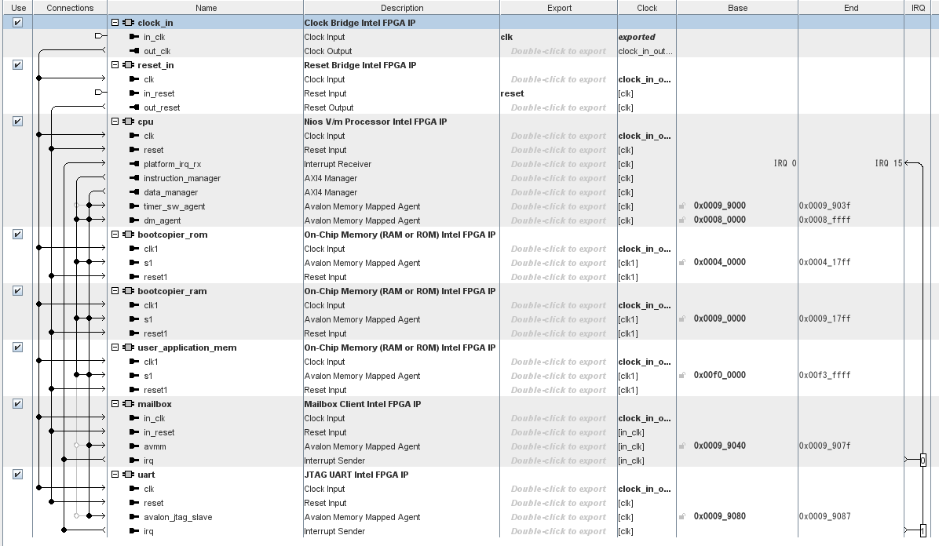Collapse the mailbox component

tap(115, 404)
